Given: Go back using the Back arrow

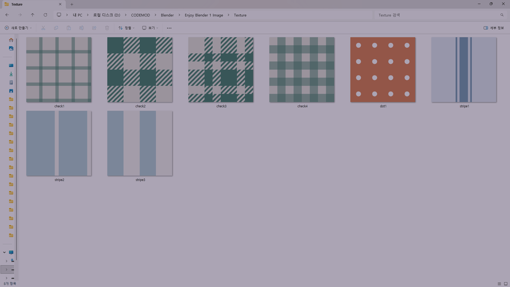Looking at the screenshot, I should click(7, 15).
